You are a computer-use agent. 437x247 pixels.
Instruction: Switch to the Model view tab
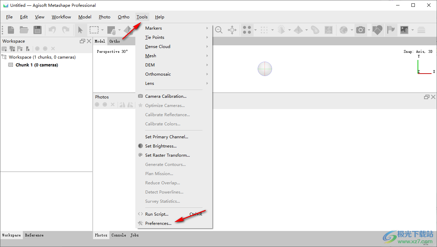(100, 41)
